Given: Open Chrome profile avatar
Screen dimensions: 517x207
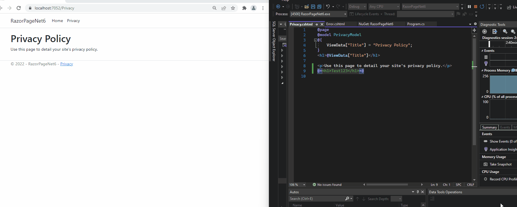Looking at the screenshot, I should click(x=254, y=8).
